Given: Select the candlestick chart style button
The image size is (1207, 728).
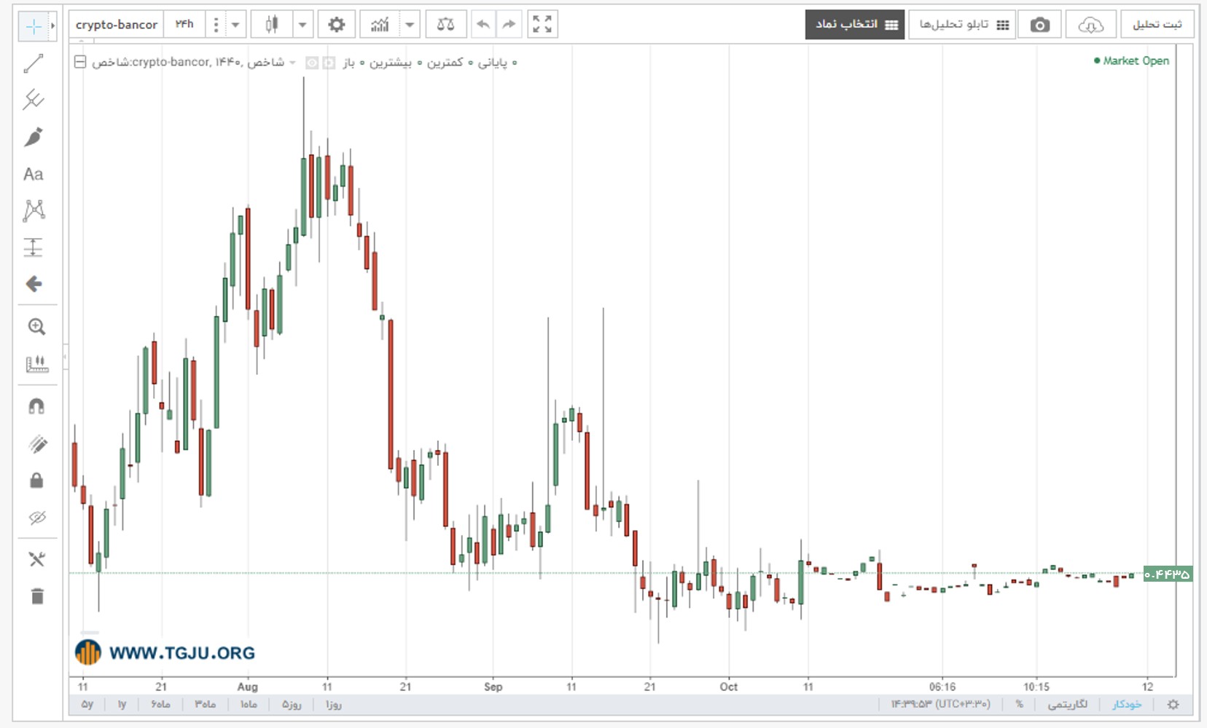Looking at the screenshot, I should pyautogui.click(x=272, y=25).
